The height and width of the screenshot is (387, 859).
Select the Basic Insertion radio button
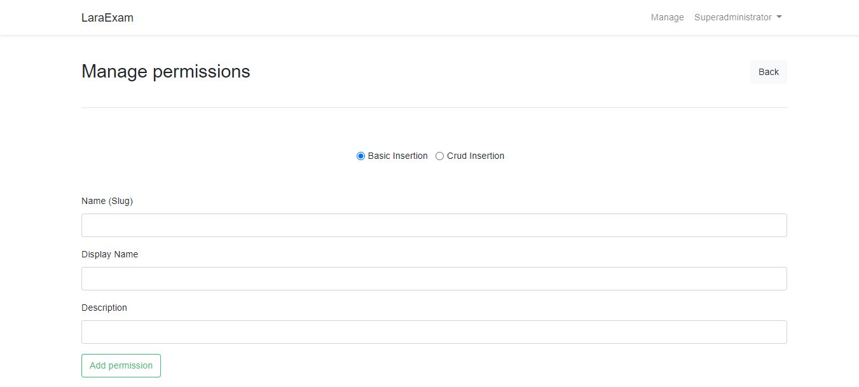click(x=361, y=156)
